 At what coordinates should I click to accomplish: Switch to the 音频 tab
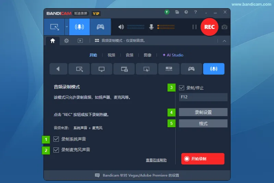[129, 55]
